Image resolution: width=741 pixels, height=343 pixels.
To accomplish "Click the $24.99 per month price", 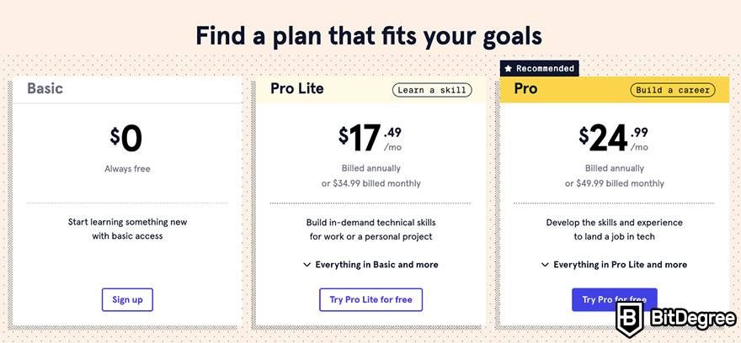I will 614,138.
